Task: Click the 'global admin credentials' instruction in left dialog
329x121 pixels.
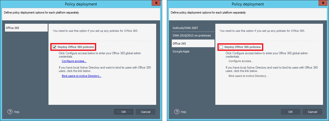Action: [100, 55]
